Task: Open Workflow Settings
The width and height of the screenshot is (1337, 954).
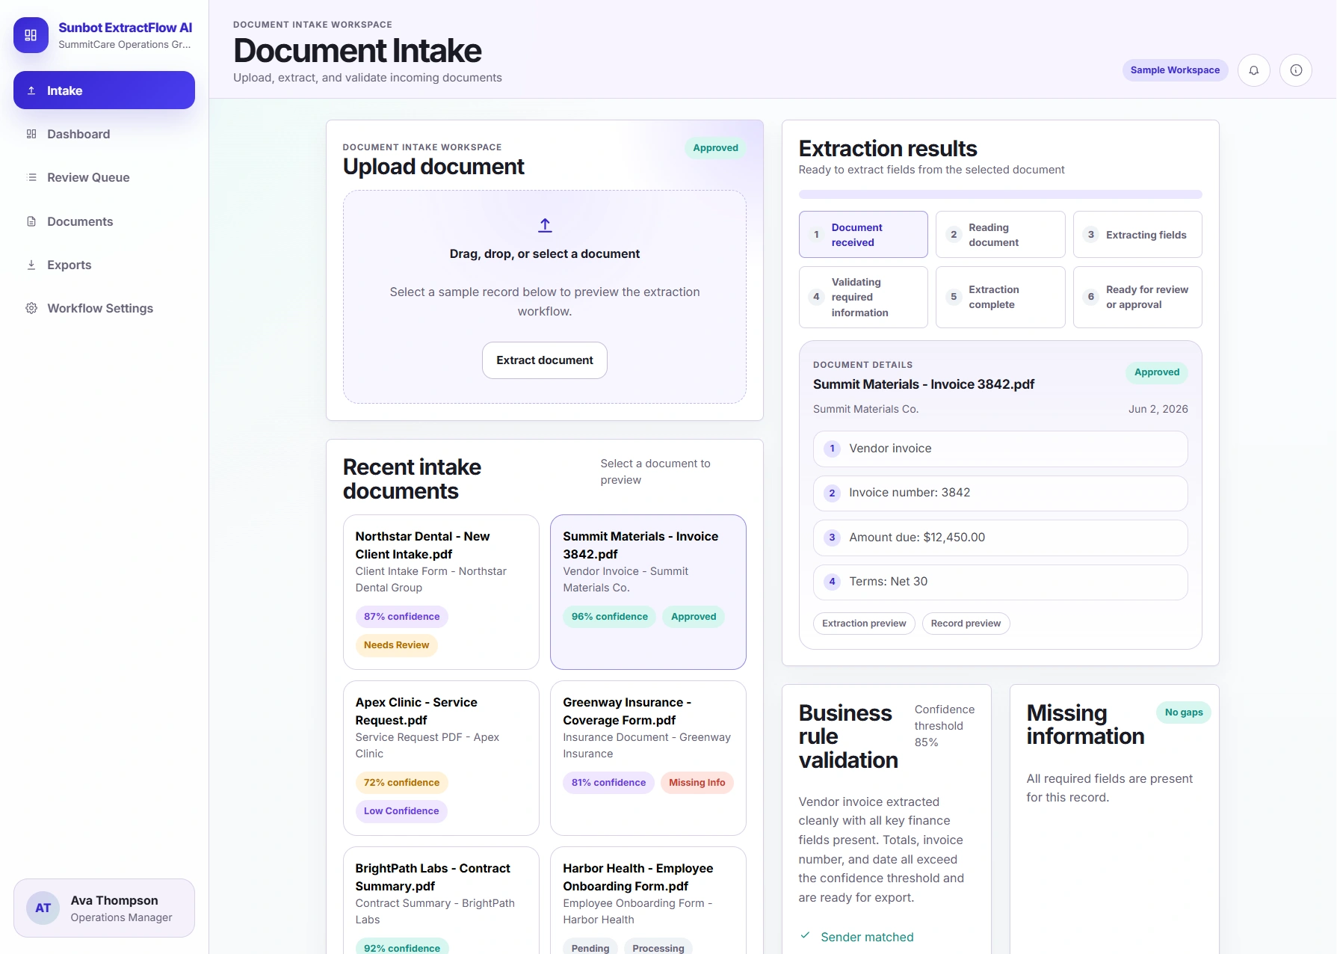Action: (x=104, y=308)
